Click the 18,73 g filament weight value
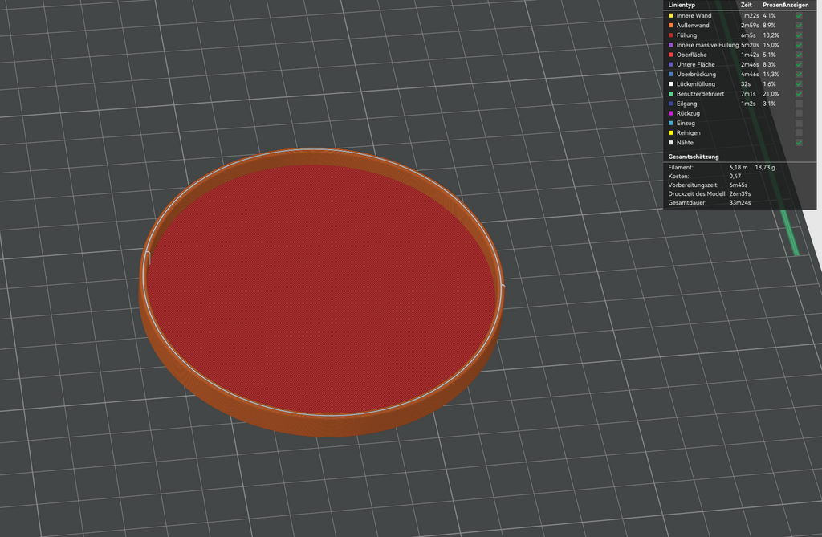822x537 pixels. (x=765, y=167)
